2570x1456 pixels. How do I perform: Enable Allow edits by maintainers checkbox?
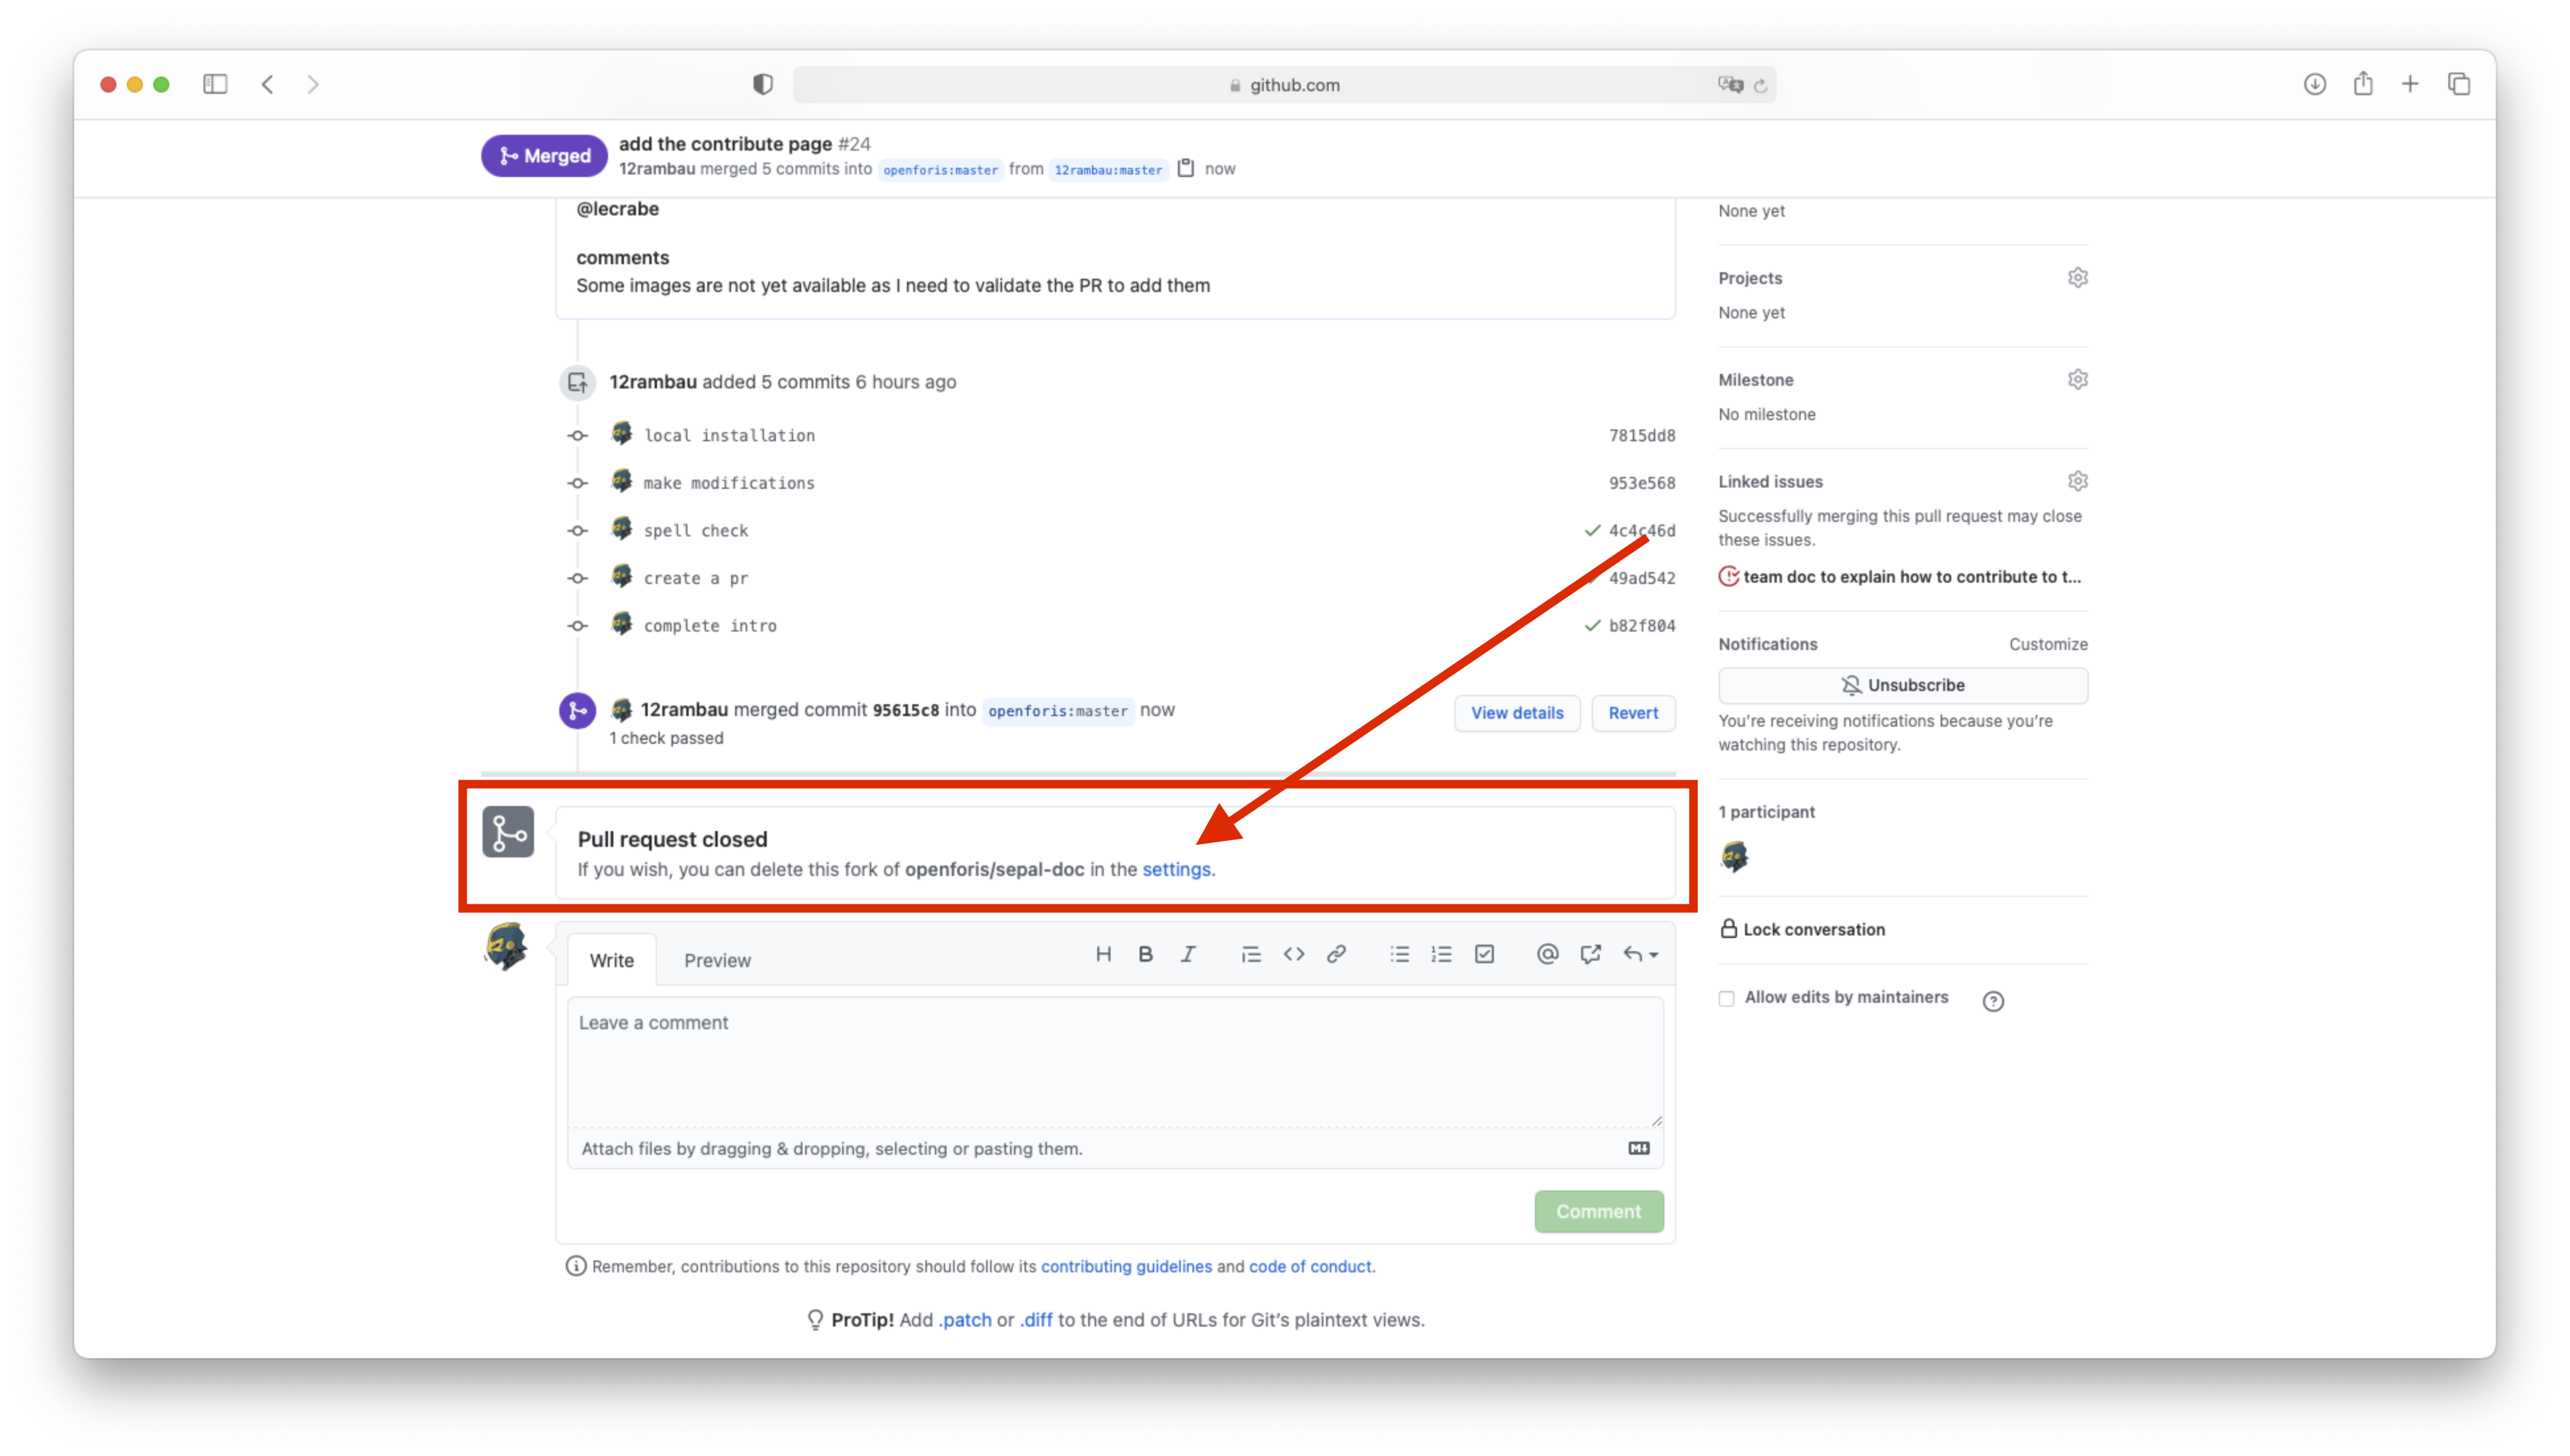(x=1727, y=998)
